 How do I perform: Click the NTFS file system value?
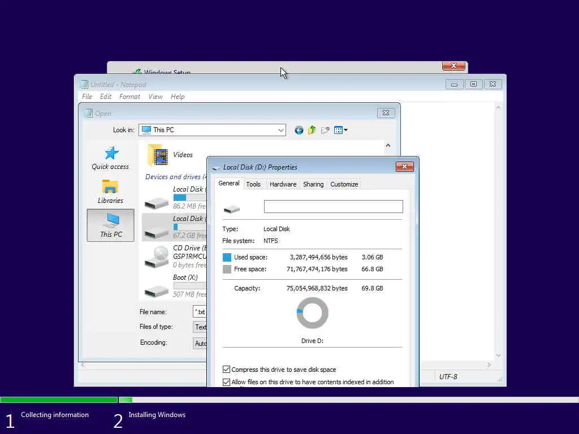pyautogui.click(x=271, y=241)
